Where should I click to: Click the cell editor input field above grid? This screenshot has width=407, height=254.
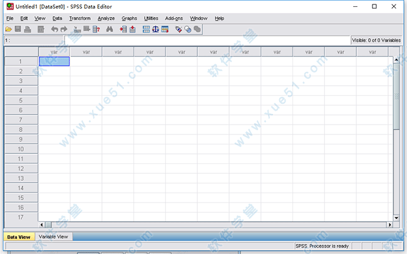pos(207,41)
